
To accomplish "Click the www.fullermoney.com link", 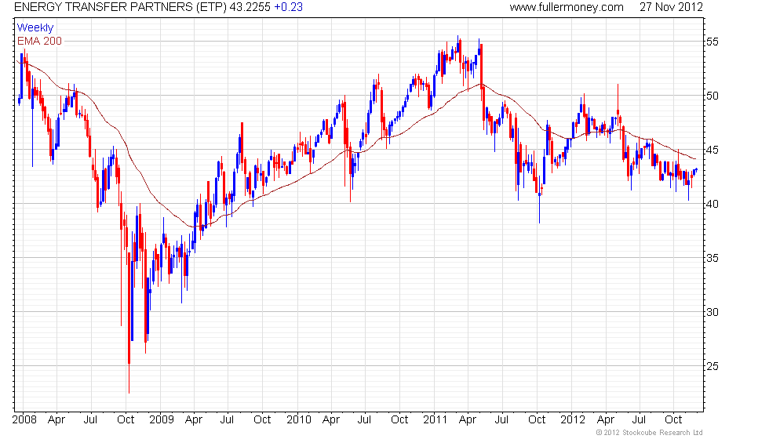I will coord(567,7).
